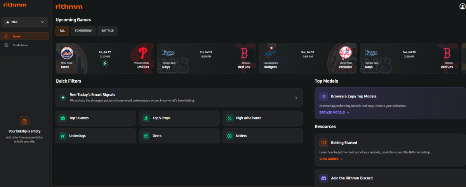Click the Smart Signals lightning icon
This screenshot has height=187, width=466.
(x=63, y=98)
